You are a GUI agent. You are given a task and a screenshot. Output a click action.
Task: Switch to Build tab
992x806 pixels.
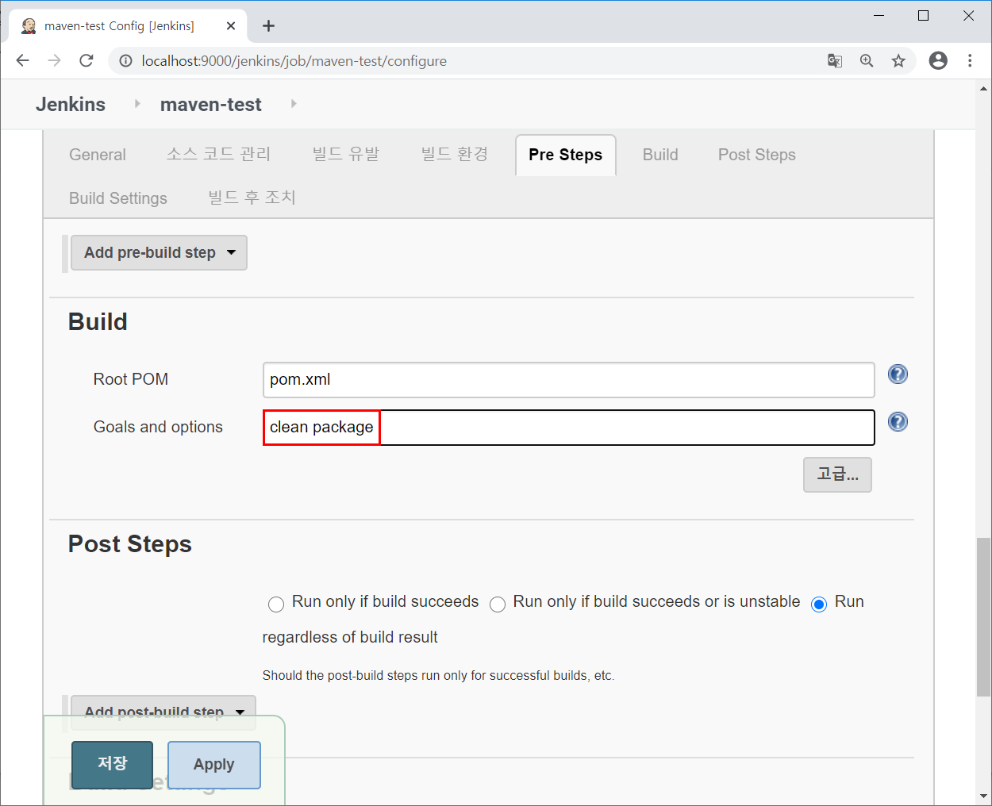click(x=660, y=155)
